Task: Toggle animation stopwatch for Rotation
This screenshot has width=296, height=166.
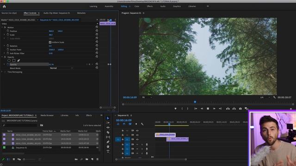Action: [x=8, y=46]
